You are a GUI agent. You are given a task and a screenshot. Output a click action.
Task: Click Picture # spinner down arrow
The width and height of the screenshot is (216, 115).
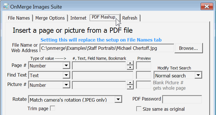[x=130, y=87]
